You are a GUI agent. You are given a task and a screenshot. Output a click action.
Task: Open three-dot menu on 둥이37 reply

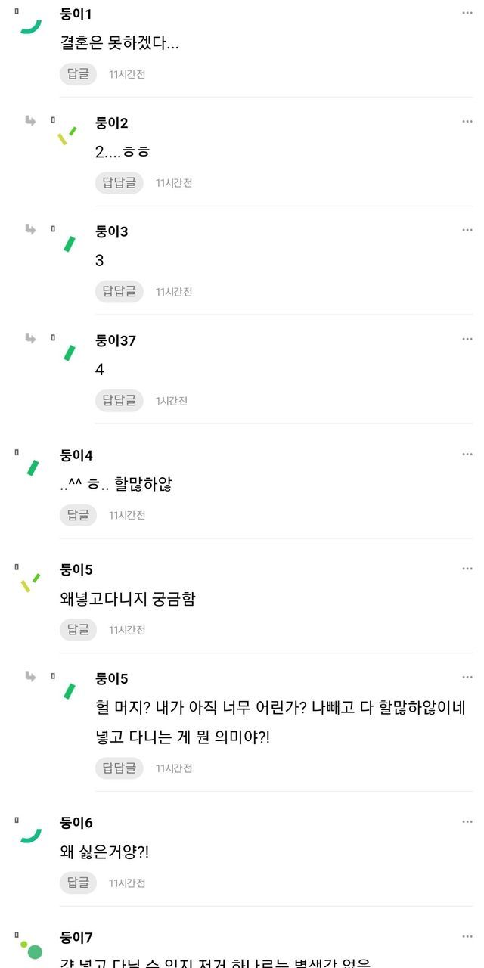coord(467,340)
